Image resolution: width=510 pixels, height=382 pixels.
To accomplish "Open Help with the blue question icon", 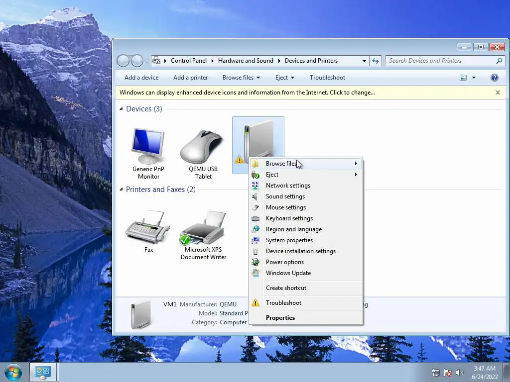I will click(494, 78).
